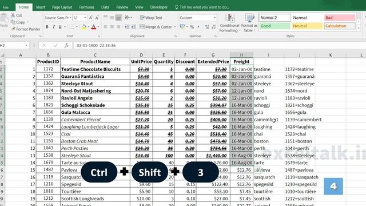Screen dimensions: 366x206
Task: Open Conditional Formatting menu
Action: (230, 23)
